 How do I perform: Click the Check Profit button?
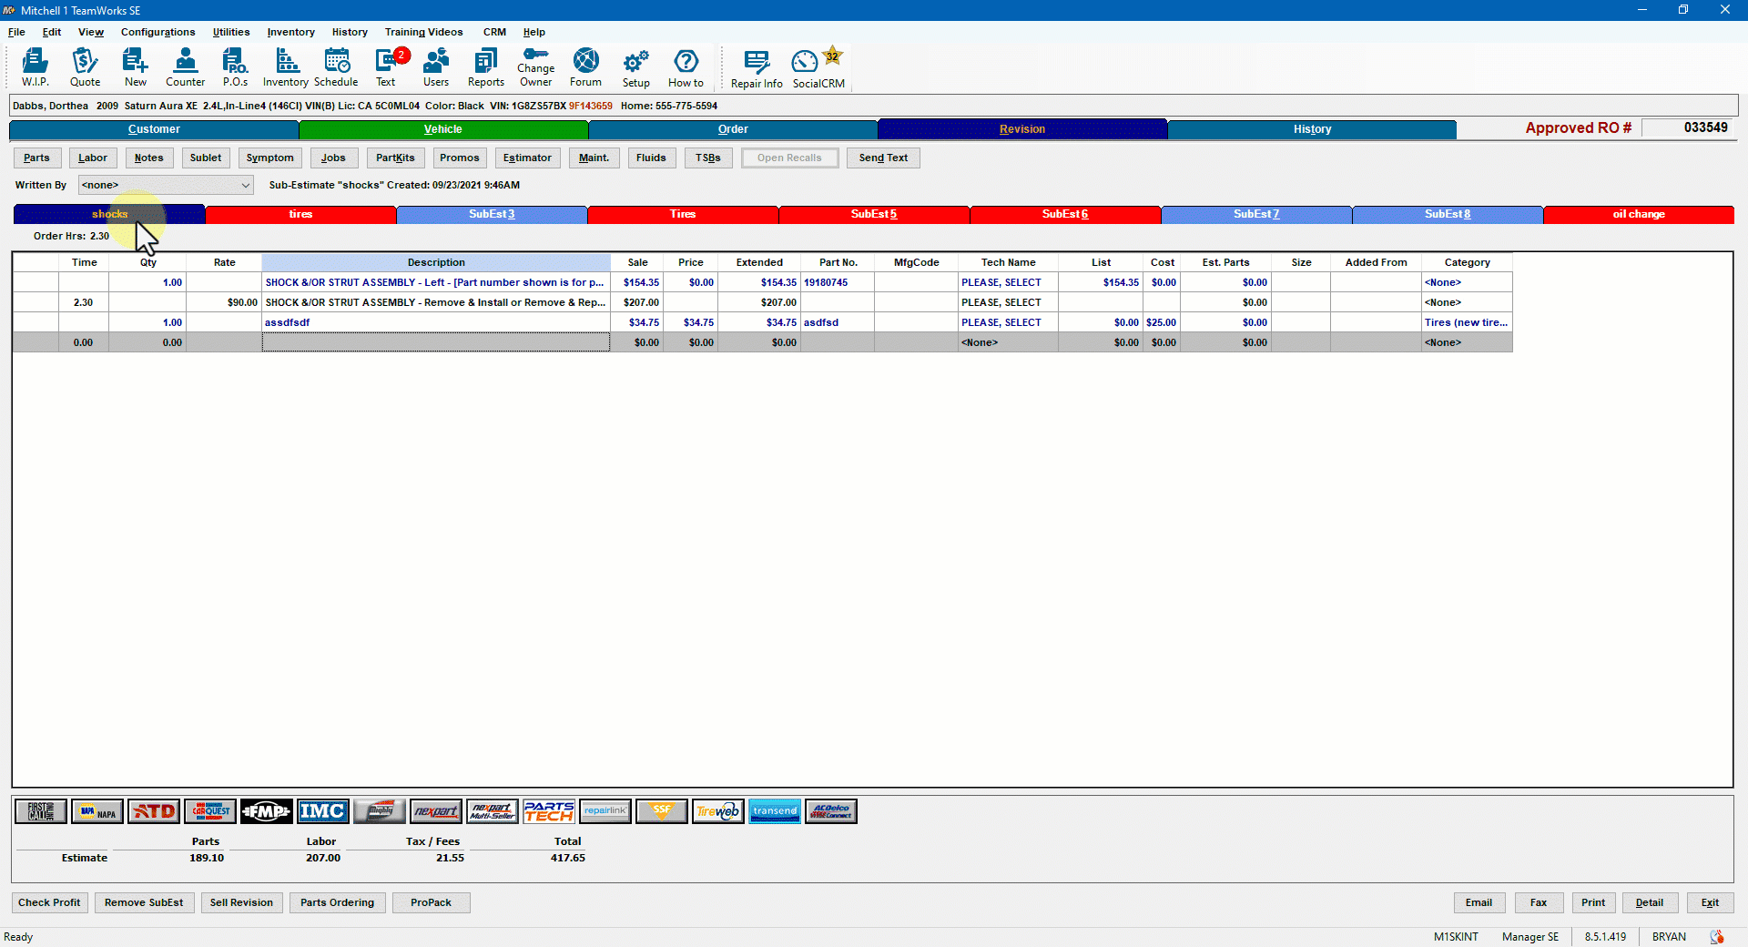tap(49, 902)
